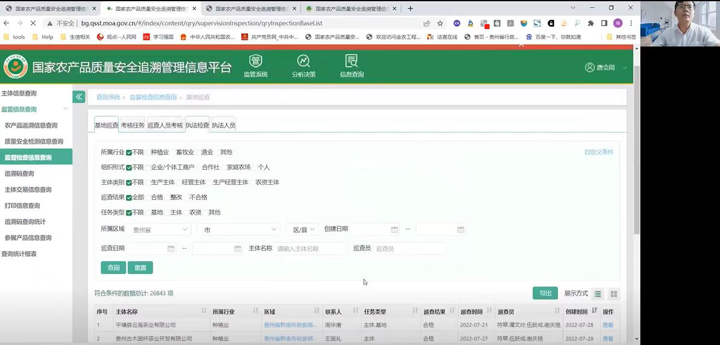The width and height of the screenshot is (720, 345).
Task: Open a new browser tab
Action: pos(410,8)
